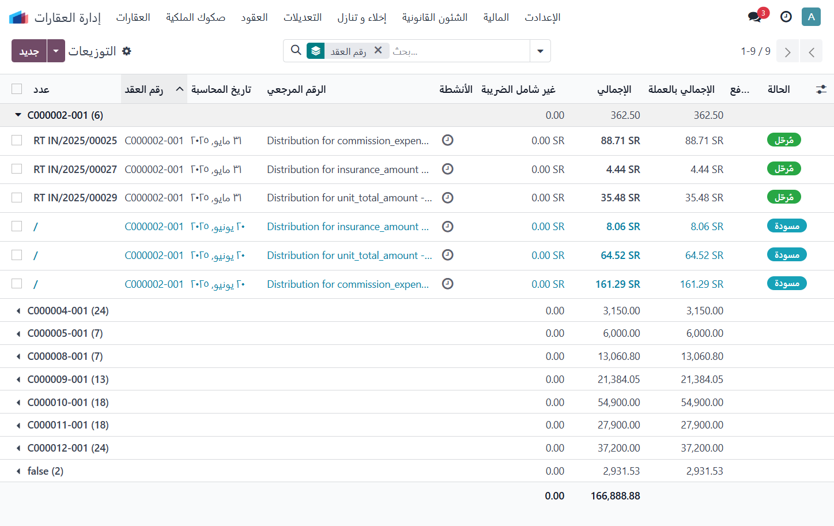Open activity clock for the 64.52 SR row
This screenshot has width=834, height=526.
pyautogui.click(x=448, y=255)
